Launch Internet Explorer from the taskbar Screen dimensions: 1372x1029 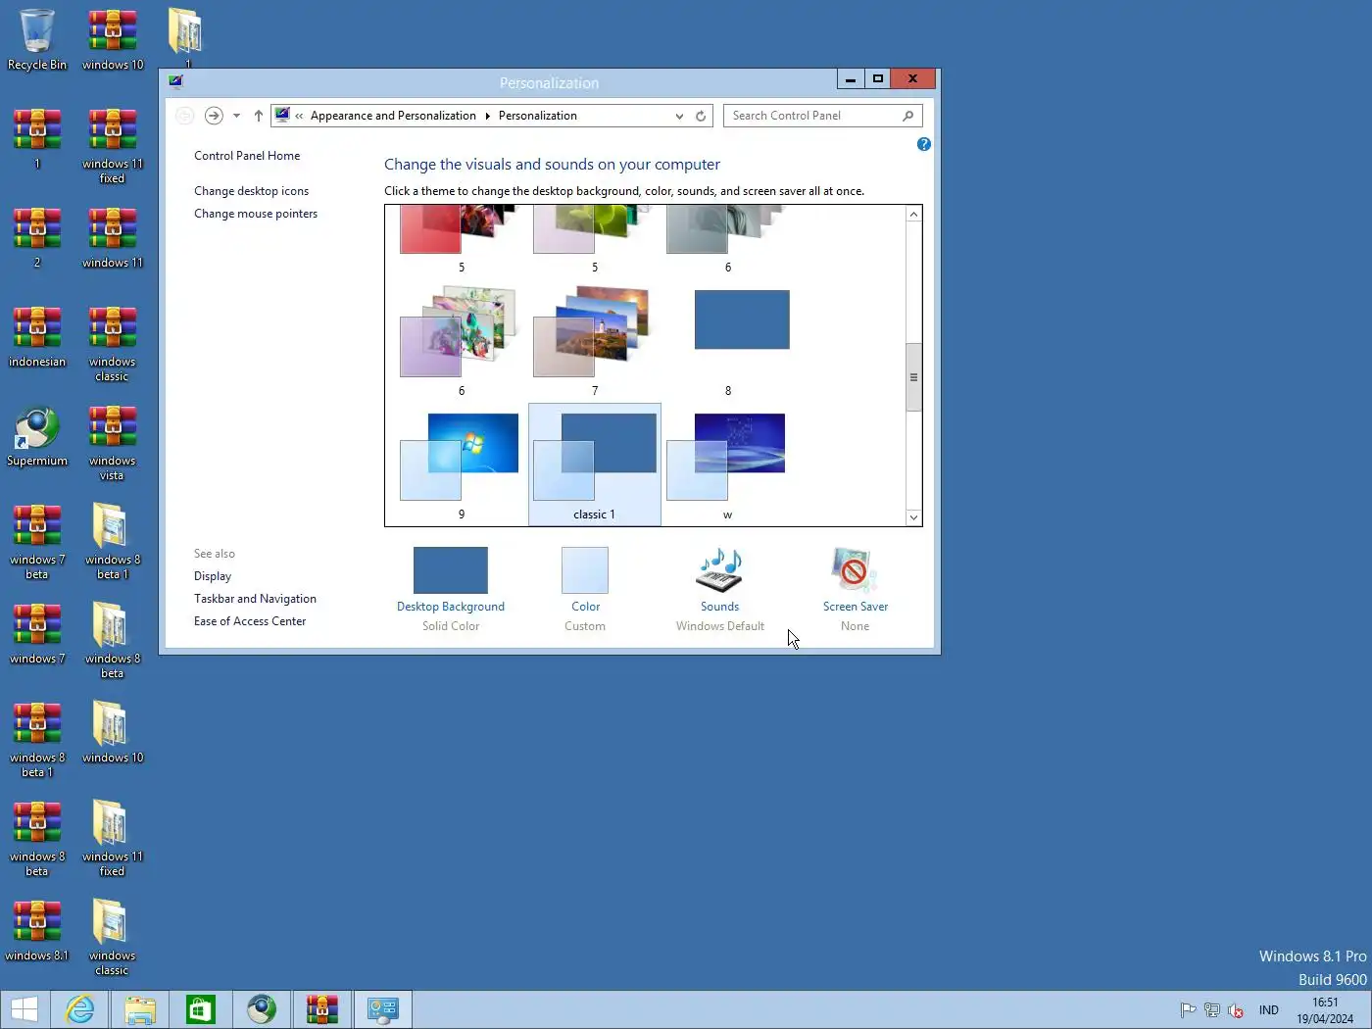click(x=79, y=1009)
